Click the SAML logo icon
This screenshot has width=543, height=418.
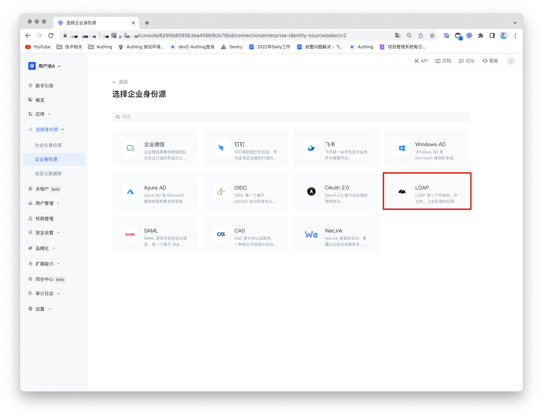pyautogui.click(x=131, y=235)
